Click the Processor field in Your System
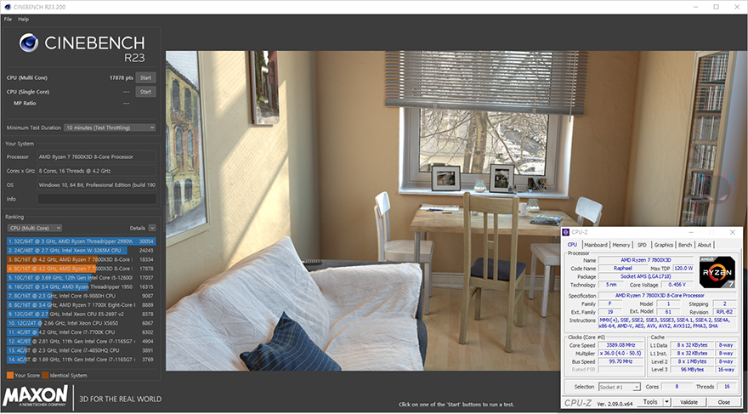The height and width of the screenshot is (414, 748). [x=97, y=157]
